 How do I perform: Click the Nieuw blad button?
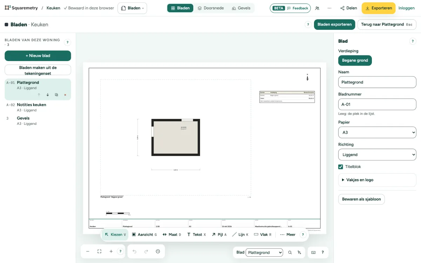[38, 56]
